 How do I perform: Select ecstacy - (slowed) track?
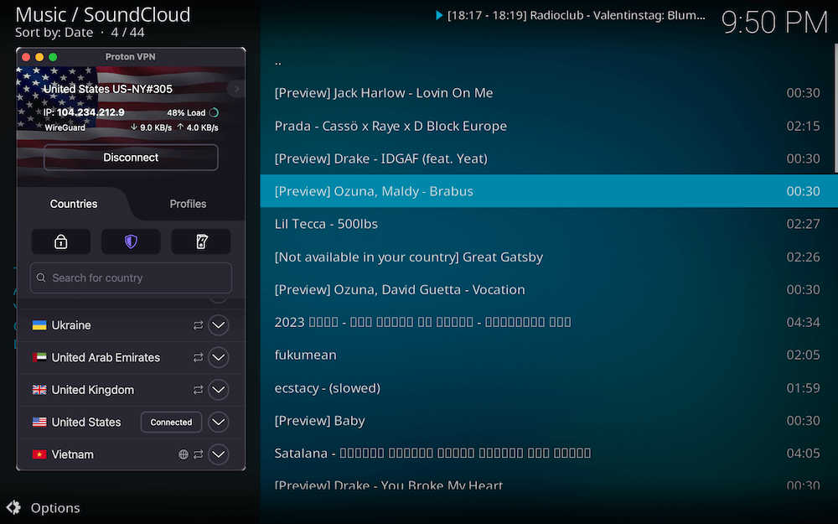tap(548, 387)
